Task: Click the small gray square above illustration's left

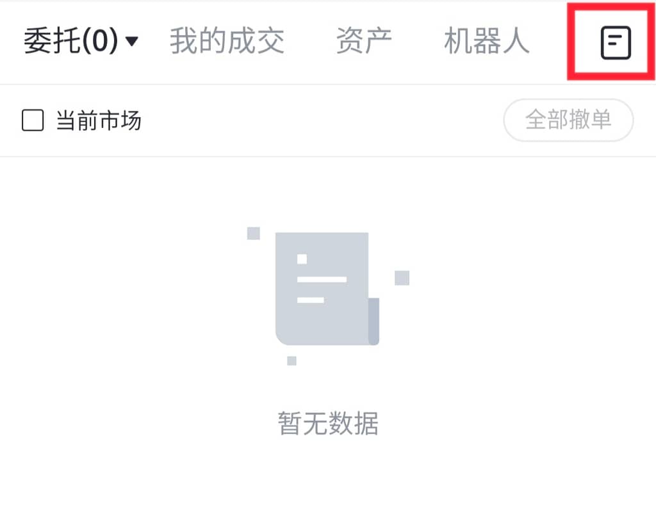Action: 254,233
